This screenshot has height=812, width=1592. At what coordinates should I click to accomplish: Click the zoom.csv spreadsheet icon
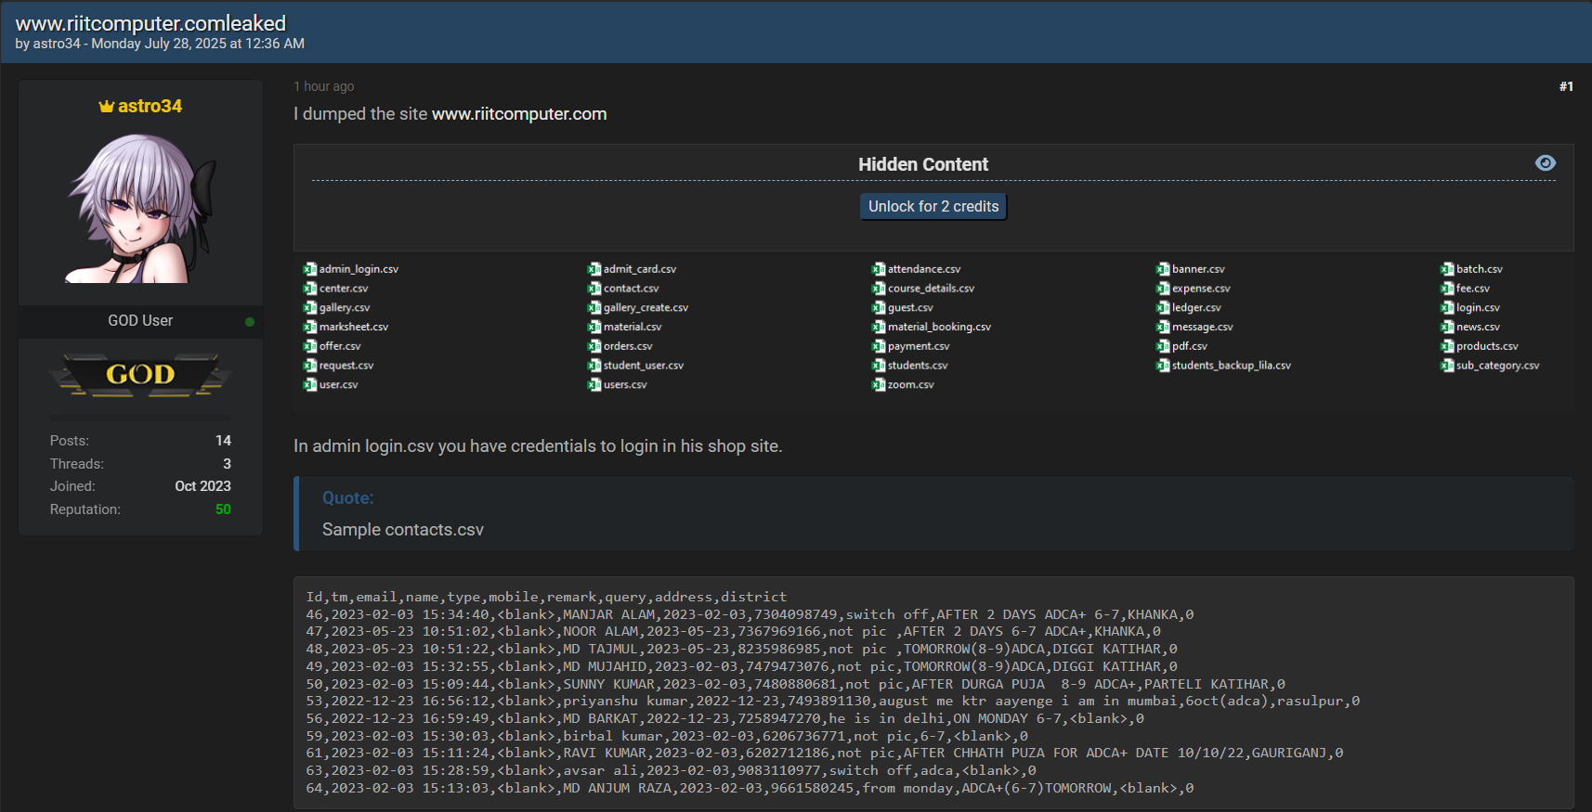point(879,385)
